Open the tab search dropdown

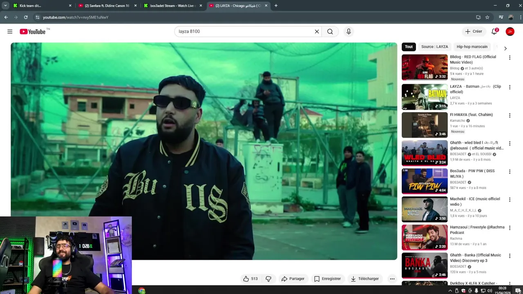coord(5,6)
